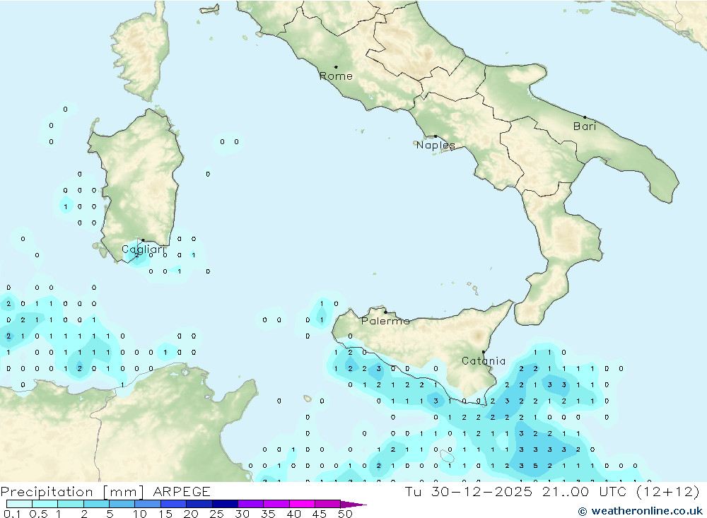Click the date "30-12-2025"
This screenshot has width=707, height=518.
click(x=481, y=491)
